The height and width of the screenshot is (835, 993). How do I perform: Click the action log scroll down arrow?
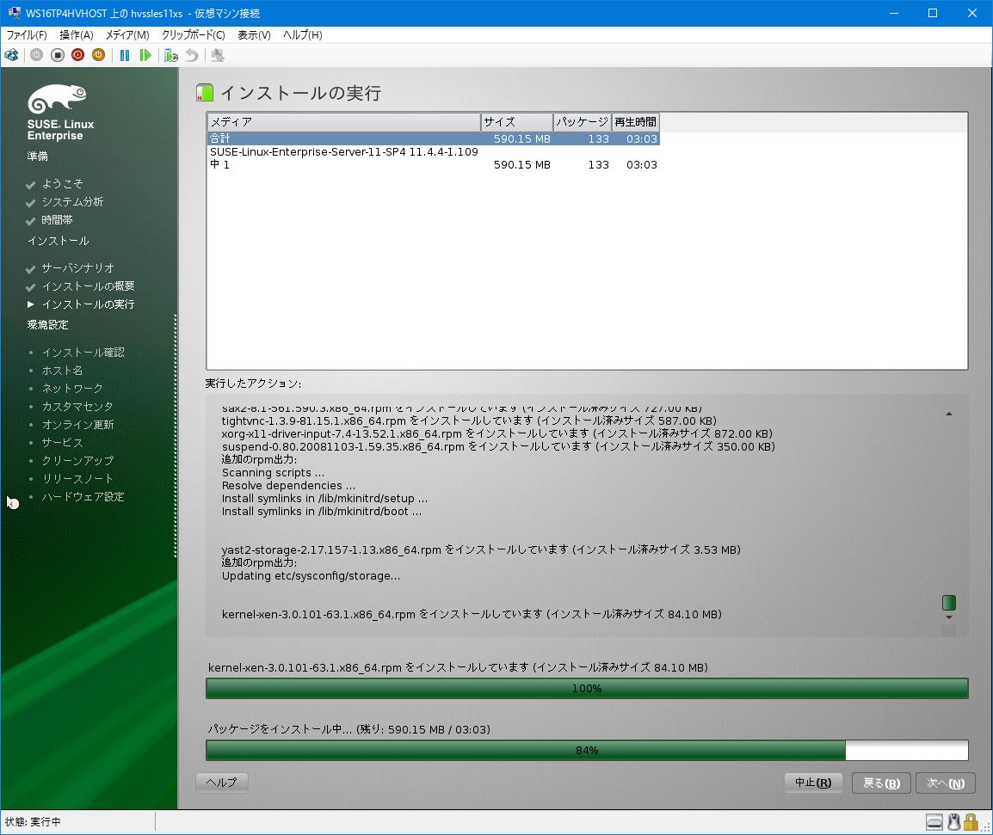coord(948,617)
